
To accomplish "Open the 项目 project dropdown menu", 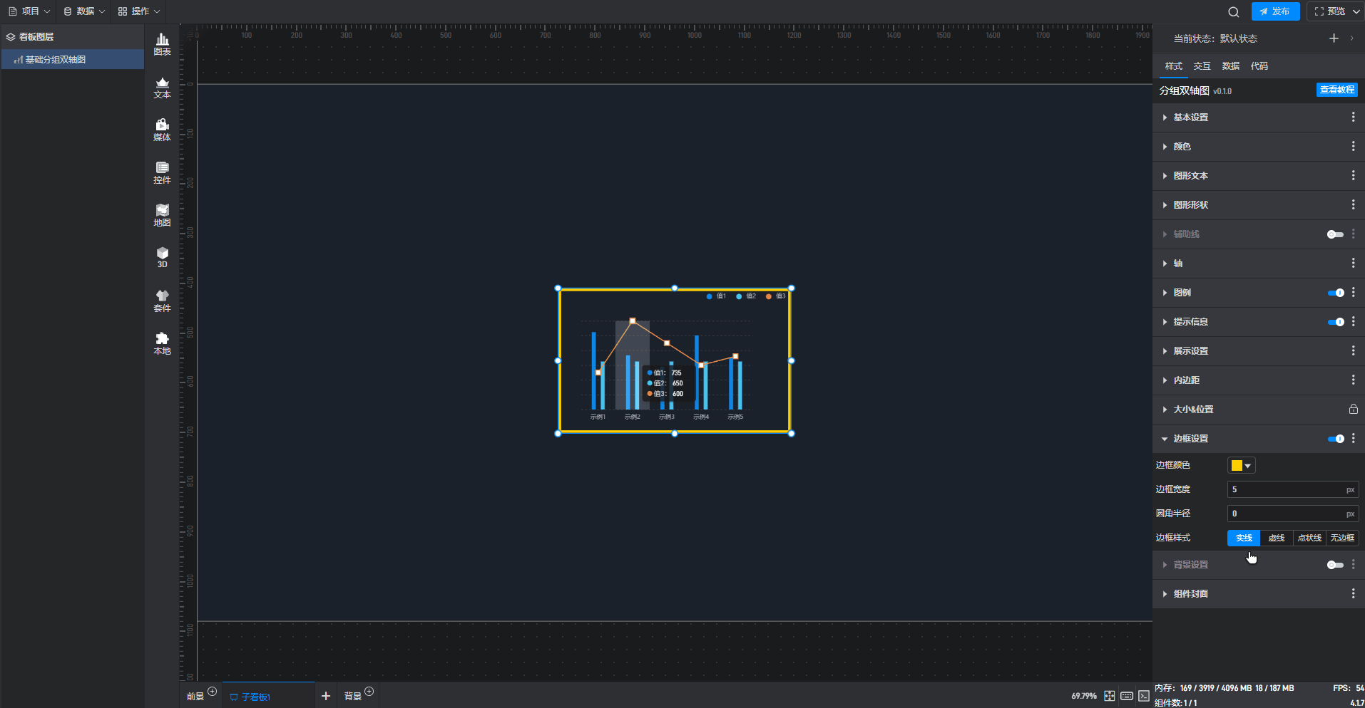I will click(29, 11).
